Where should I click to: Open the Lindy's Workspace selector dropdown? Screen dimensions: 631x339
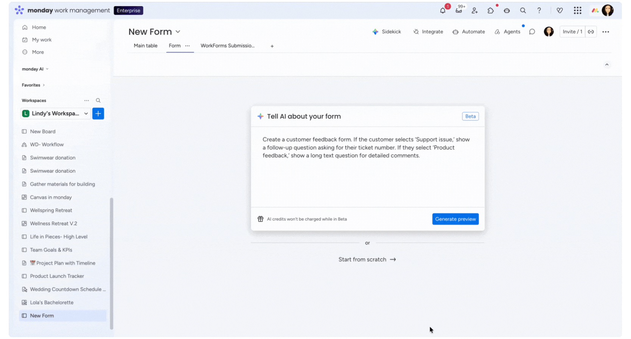click(56, 114)
